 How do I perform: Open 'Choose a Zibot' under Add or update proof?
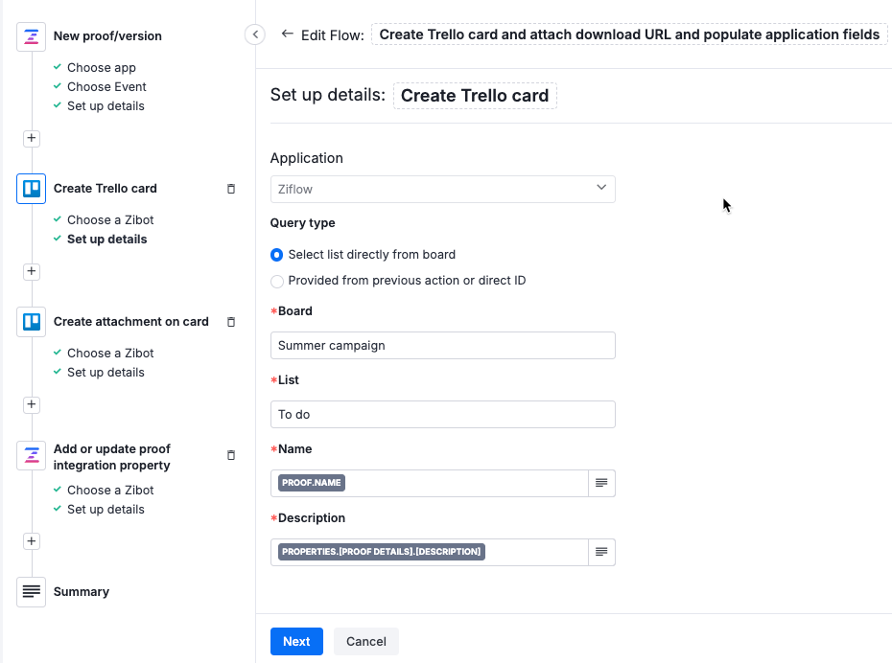(x=110, y=491)
